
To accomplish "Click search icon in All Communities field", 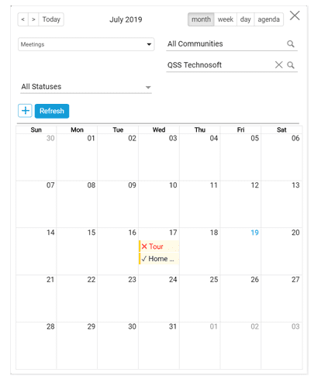I will click(x=291, y=44).
